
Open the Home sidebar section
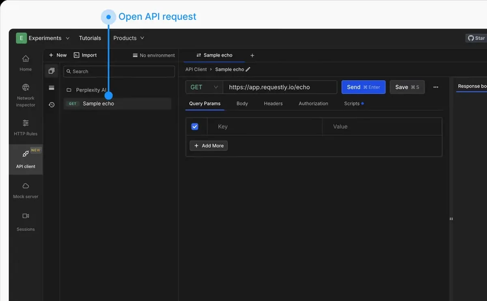pyautogui.click(x=26, y=63)
